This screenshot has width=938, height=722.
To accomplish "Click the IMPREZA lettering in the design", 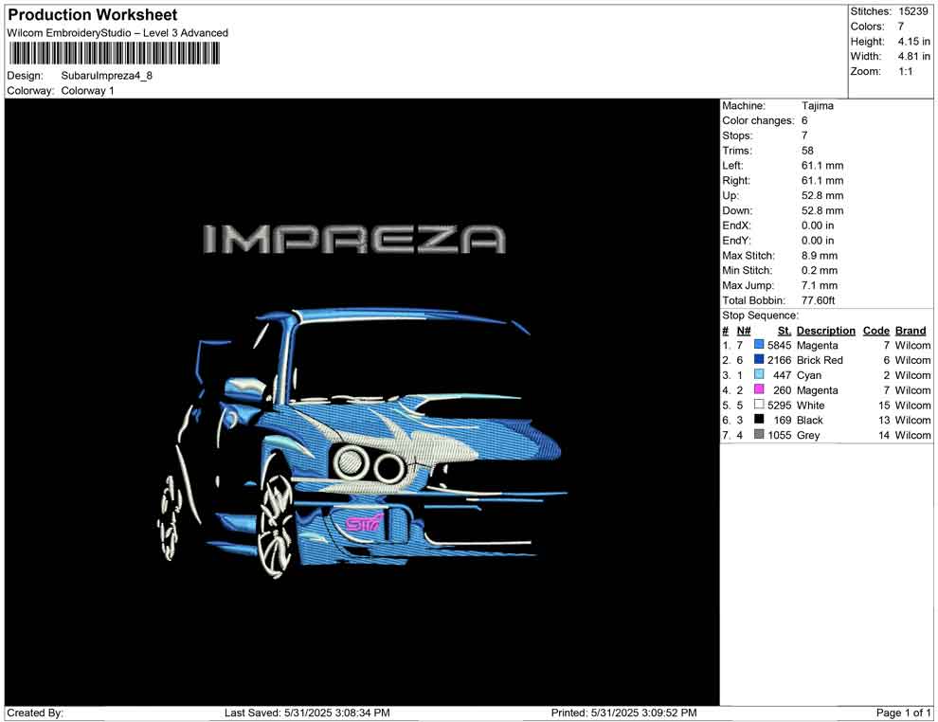I will tap(354, 240).
